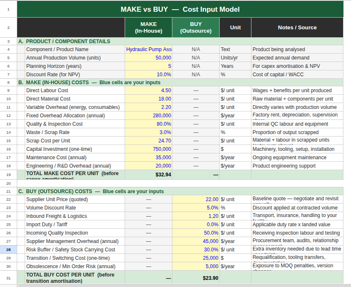The height and width of the screenshot is (287, 351).
Task: Click note 'Discount applied at contracted volume'
Action: [295, 208]
